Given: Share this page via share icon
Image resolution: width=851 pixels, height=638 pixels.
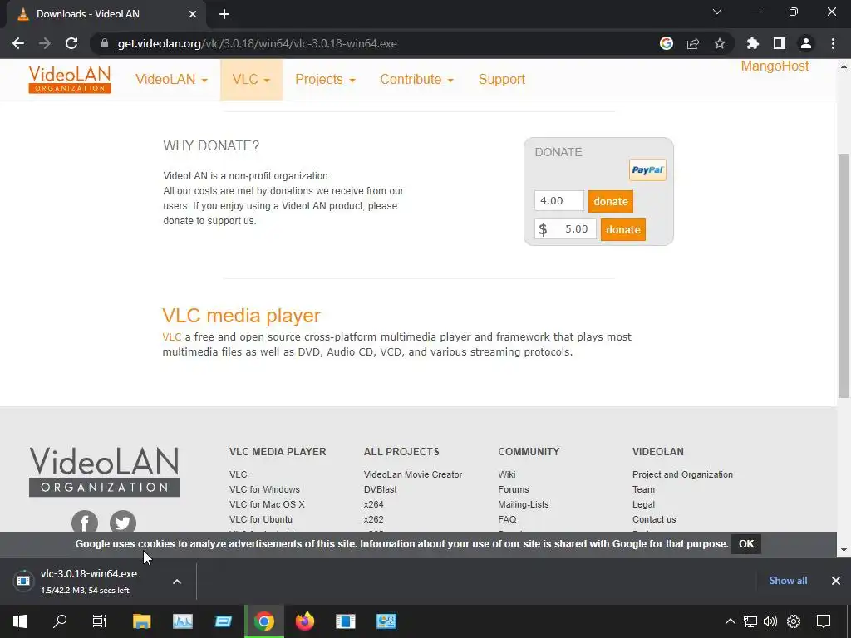Looking at the screenshot, I should tap(693, 43).
